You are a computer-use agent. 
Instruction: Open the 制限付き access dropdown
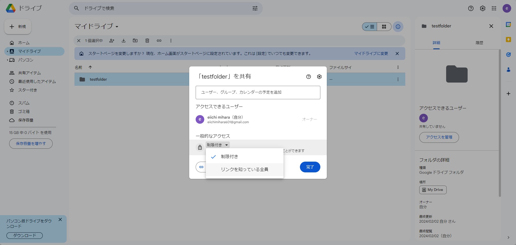pos(218,145)
